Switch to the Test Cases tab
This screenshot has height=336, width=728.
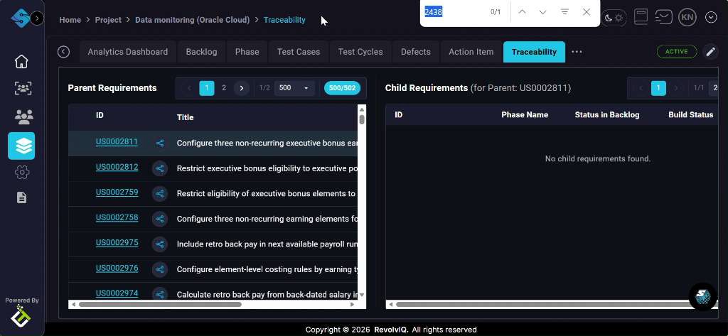tap(298, 52)
